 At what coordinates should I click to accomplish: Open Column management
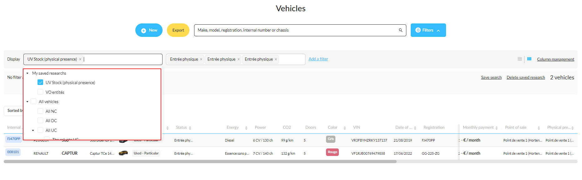click(555, 59)
